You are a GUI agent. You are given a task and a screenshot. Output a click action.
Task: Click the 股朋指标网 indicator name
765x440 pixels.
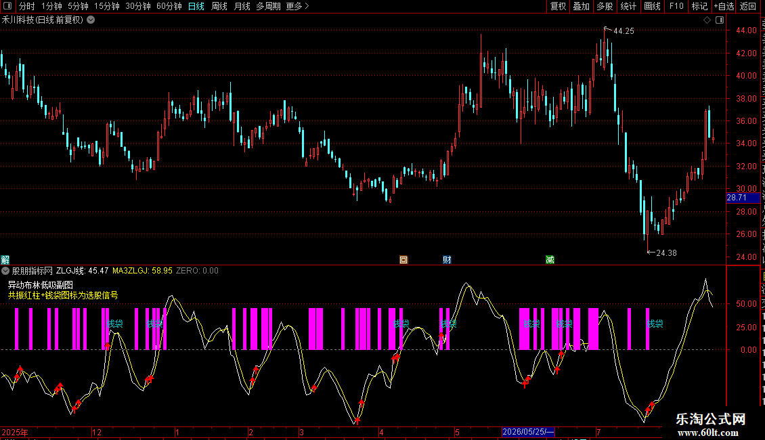click(x=32, y=271)
